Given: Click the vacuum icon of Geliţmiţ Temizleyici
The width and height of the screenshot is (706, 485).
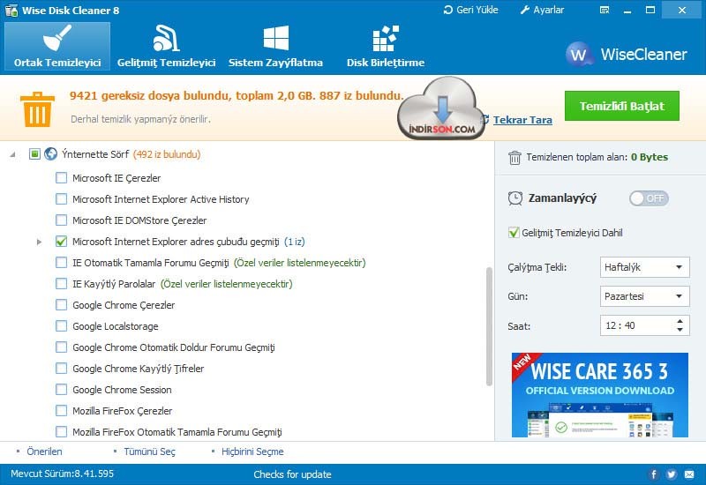Looking at the screenshot, I should click(x=166, y=38).
